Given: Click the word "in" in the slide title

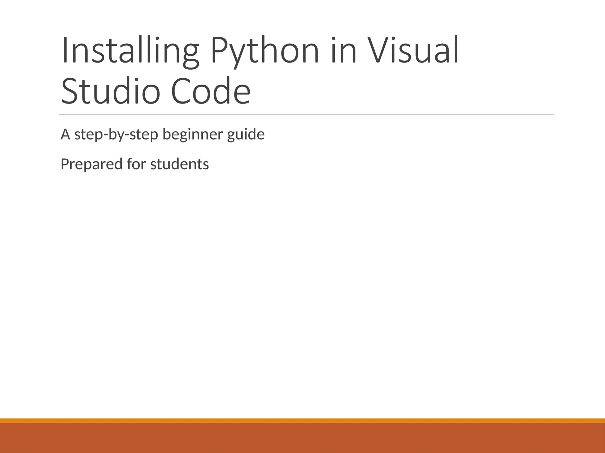Looking at the screenshot, I should (344, 51).
